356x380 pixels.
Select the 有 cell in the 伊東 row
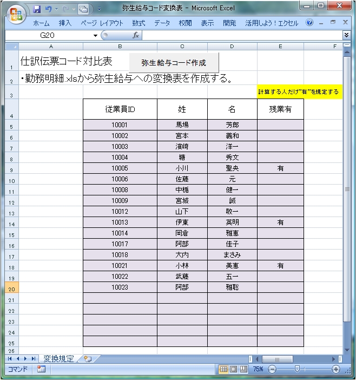pyautogui.click(x=280, y=222)
